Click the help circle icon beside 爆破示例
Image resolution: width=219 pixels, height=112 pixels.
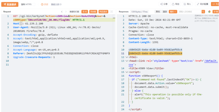click(61, 4)
